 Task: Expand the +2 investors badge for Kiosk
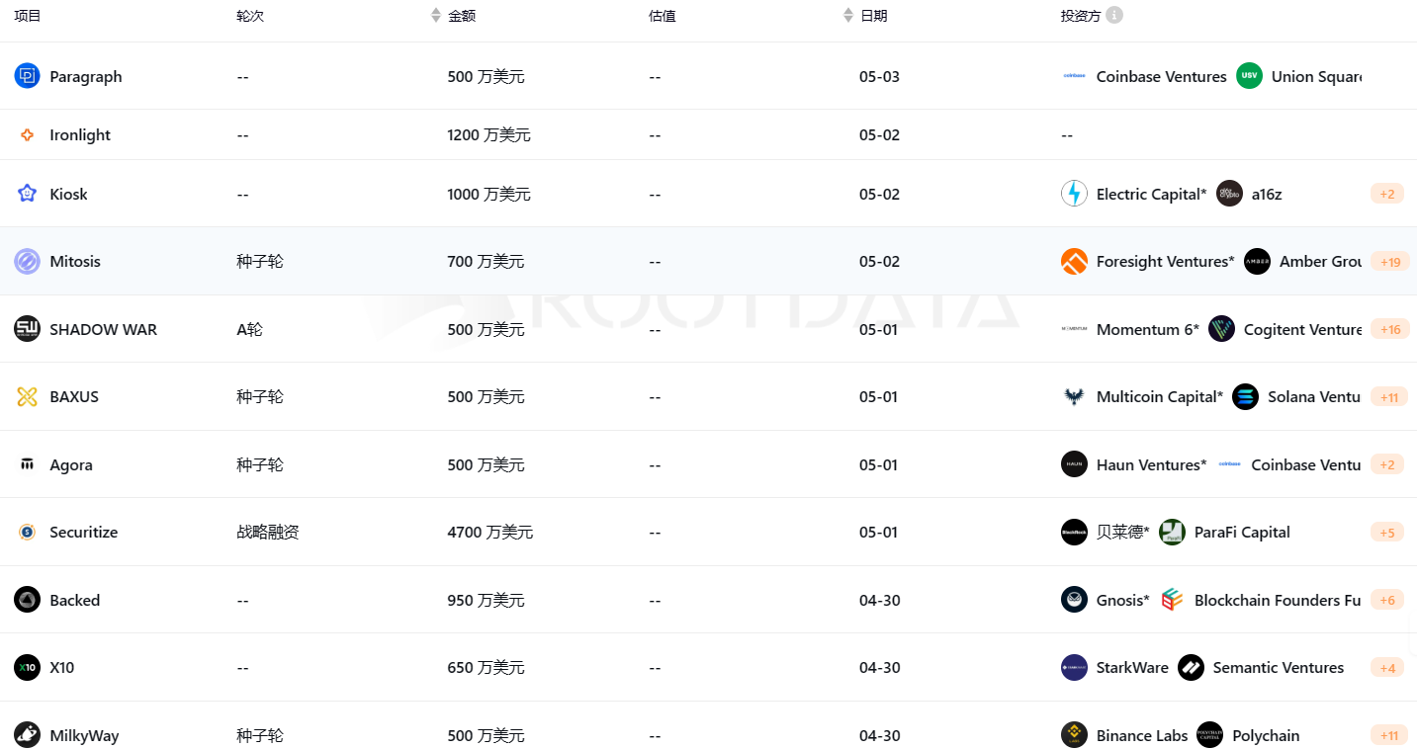(x=1386, y=194)
